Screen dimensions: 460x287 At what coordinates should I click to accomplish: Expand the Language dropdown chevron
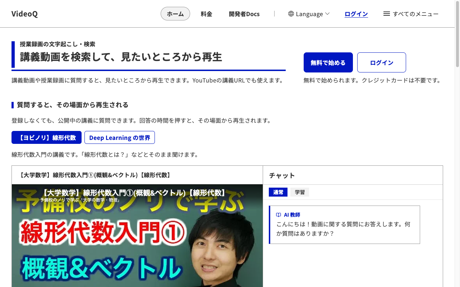[327, 14]
